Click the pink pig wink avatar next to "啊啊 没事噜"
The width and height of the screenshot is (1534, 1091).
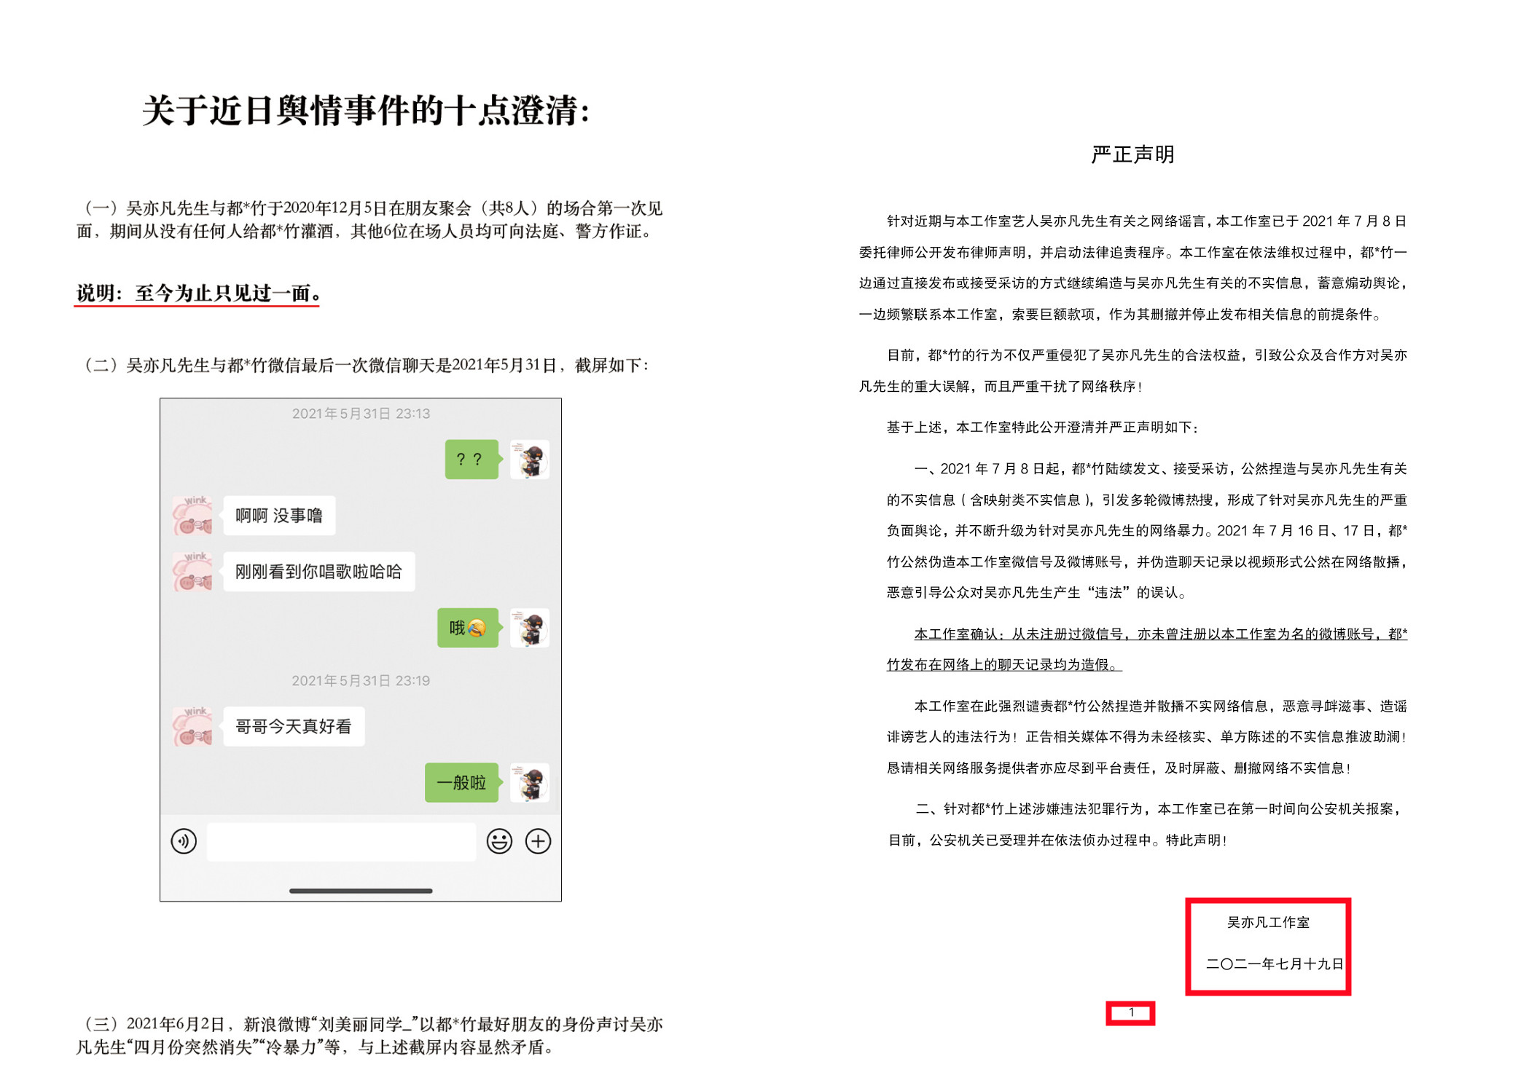(193, 516)
